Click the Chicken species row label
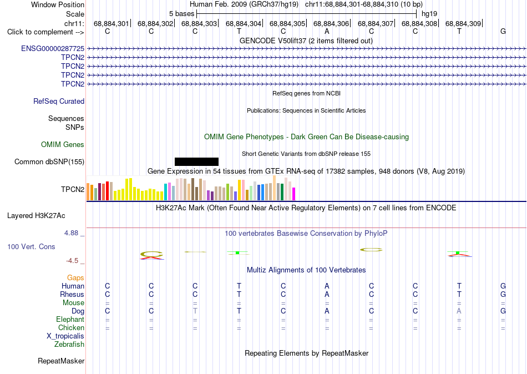The height and width of the screenshot is (374, 527). click(x=71, y=327)
